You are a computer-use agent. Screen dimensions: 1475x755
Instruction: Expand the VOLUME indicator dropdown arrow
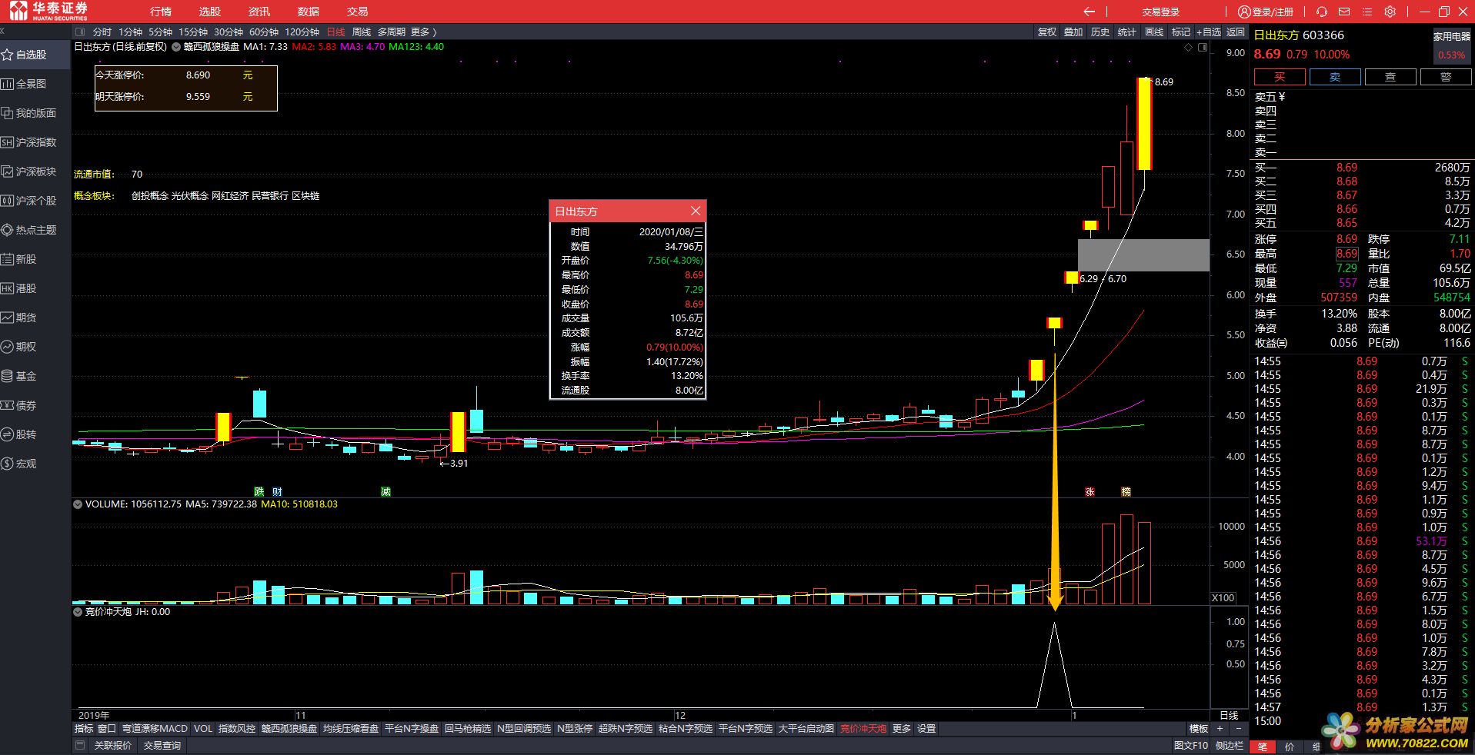[78, 504]
